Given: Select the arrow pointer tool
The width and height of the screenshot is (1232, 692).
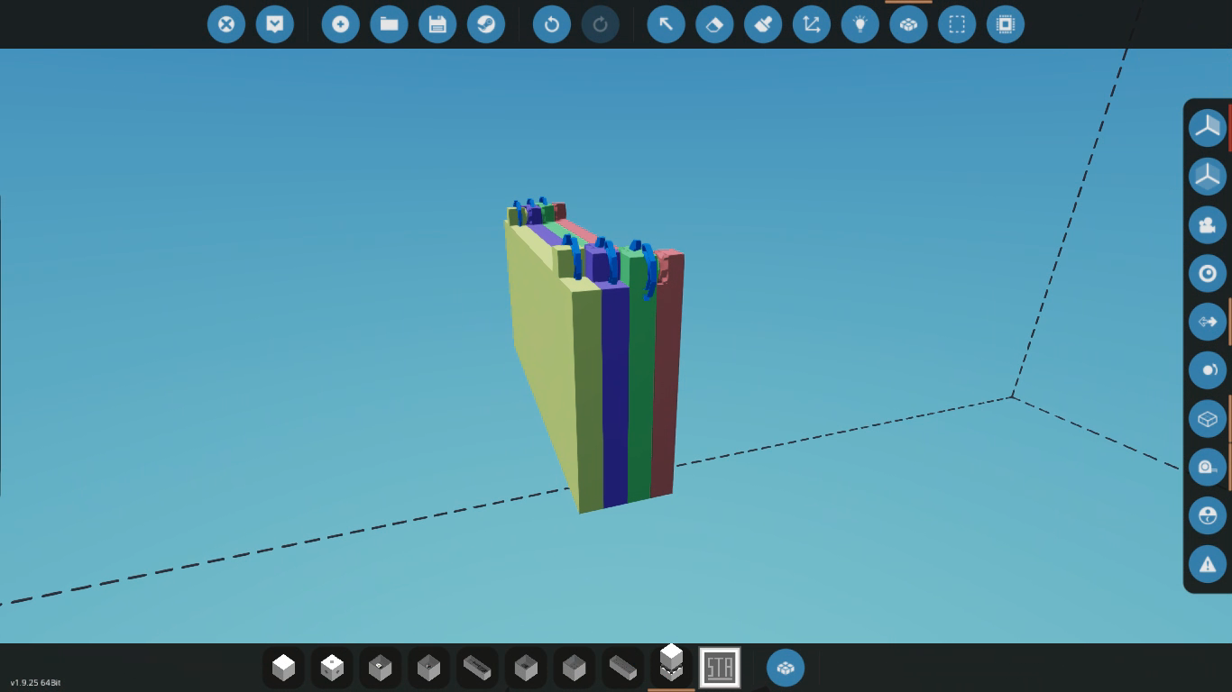Looking at the screenshot, I should point(667,24).
